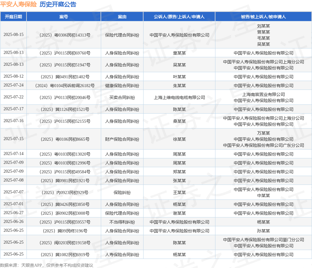Select the 案号 column header

pyautogui.click(x=64, y=17)
